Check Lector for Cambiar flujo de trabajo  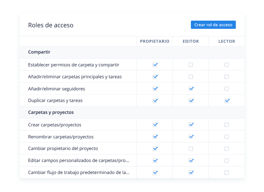[x=226, y=172]
